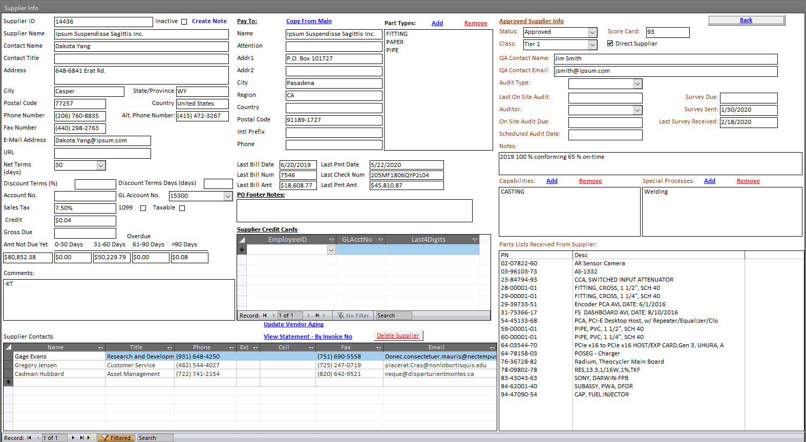Select PIPE in Part Types list
The height and width of the screenshot is (442, 806).
[x=392, y=50]
